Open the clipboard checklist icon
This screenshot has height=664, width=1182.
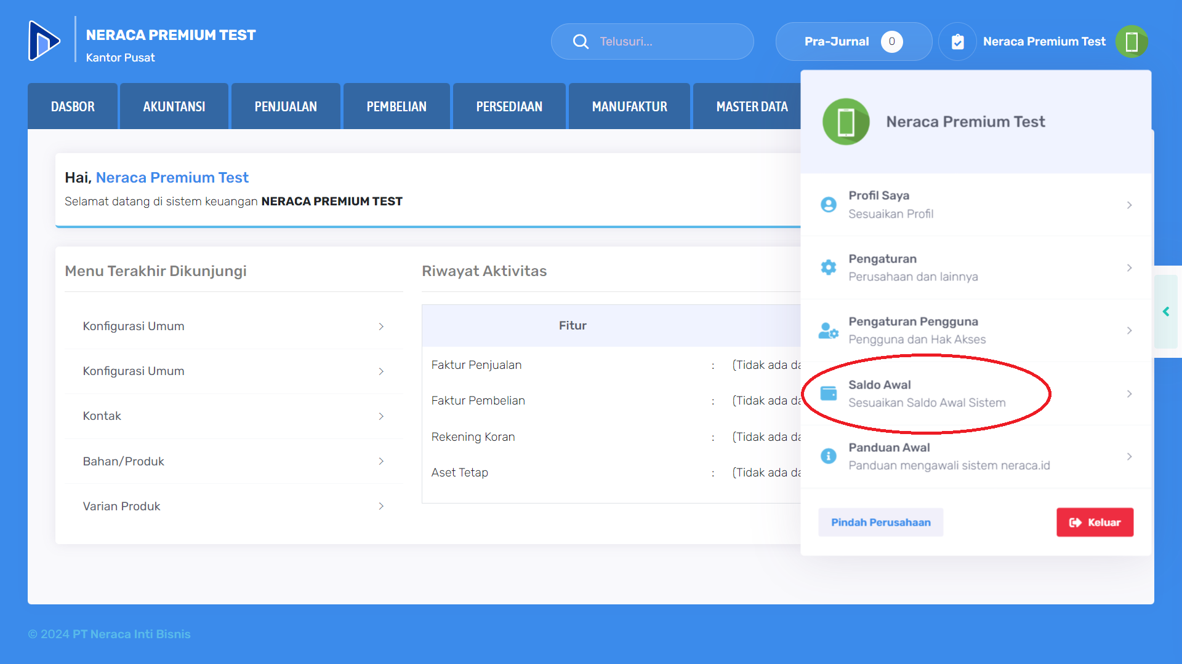[x=957, y=41]
